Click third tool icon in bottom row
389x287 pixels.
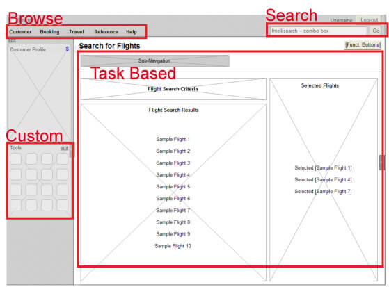coord(47,206)
